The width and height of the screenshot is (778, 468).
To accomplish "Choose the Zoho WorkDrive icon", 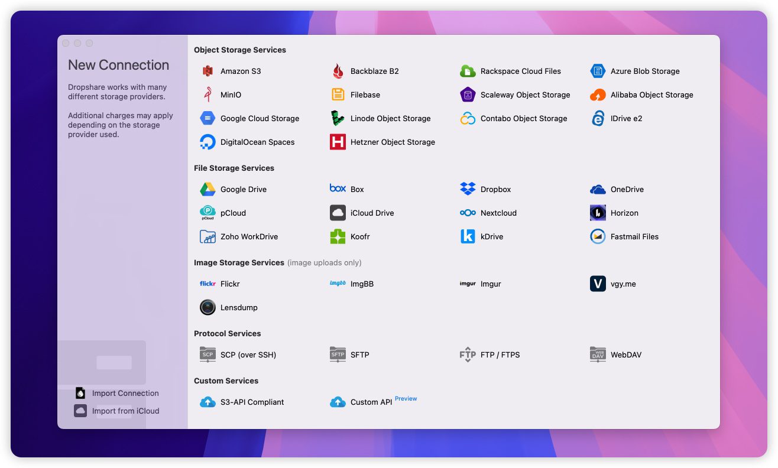I will coord(208,236).
